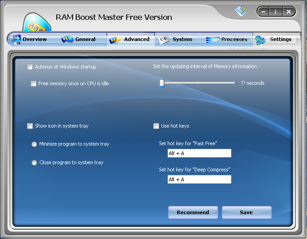The image size is (307, 239).
Task: Click the help book icon with question mark
Action: (x=240, y=11)
